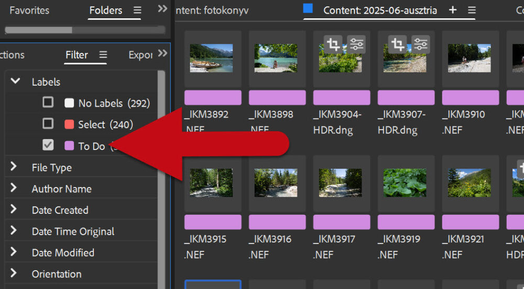The width and height of the screenshot is (524, 289).
Task: Click the "No Labels (292)" text
Action: [x=114, y=103]
